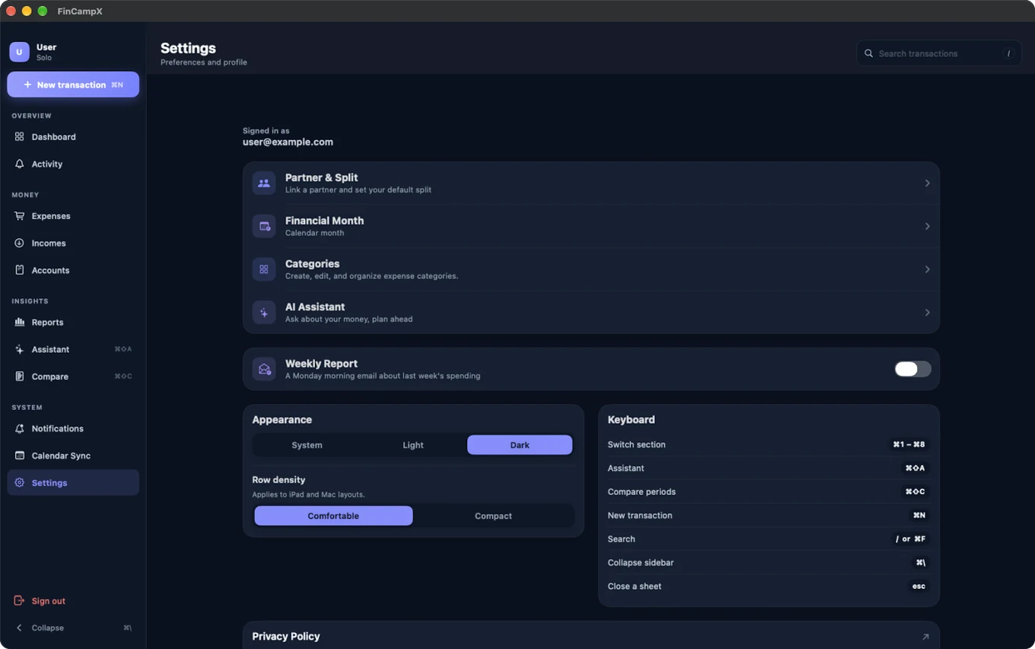Image resolution: width=1035 pixels, height=649 pixels.
Task: Click the Sign out door icon
Action: pyautogui.click(x=20, y=601)
